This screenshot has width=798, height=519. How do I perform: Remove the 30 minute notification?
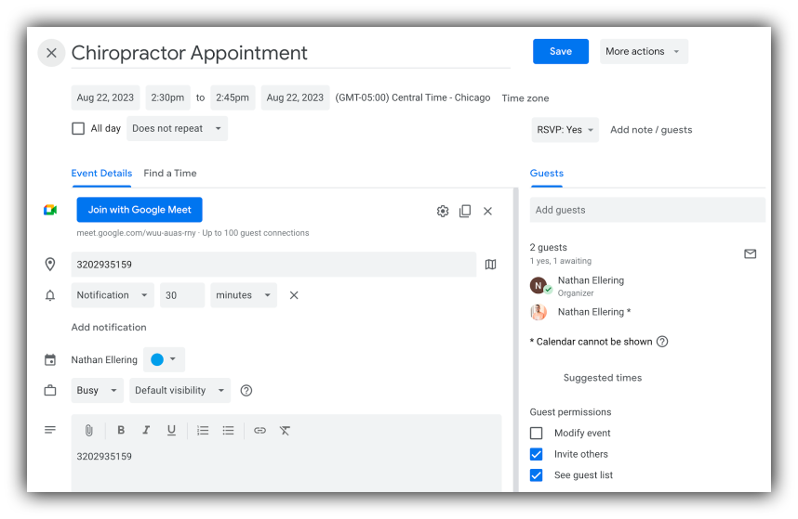click(x=294, y=295)
